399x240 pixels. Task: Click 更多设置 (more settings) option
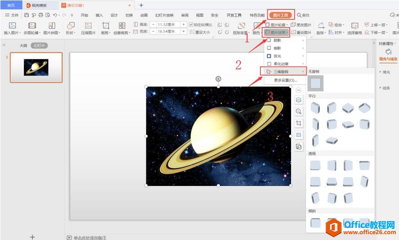pos(286,80)
